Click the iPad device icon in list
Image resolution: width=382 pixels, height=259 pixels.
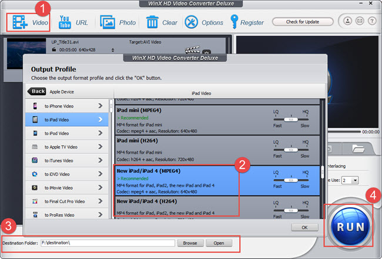pos(35,120)
